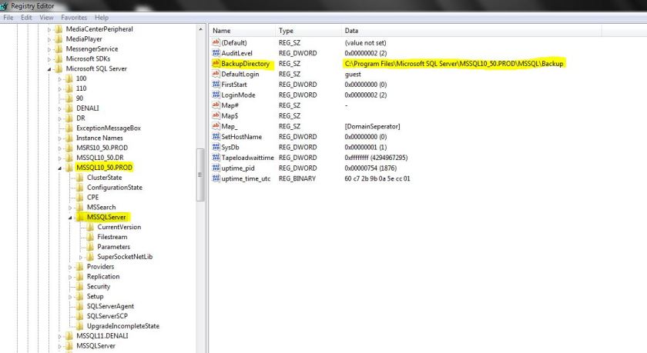Collapse the Microsoft SQL Server node
The width and height of the screenshot is (647, 353).
click(x=50, y=69)
